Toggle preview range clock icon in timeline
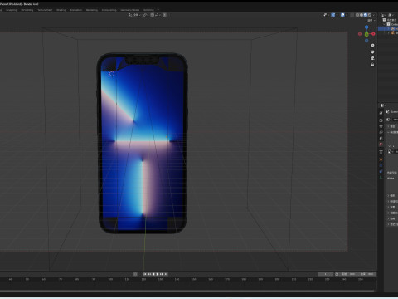 (x=337, y=274)
